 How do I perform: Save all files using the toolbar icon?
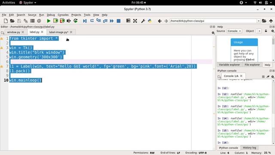click(26, 21)
